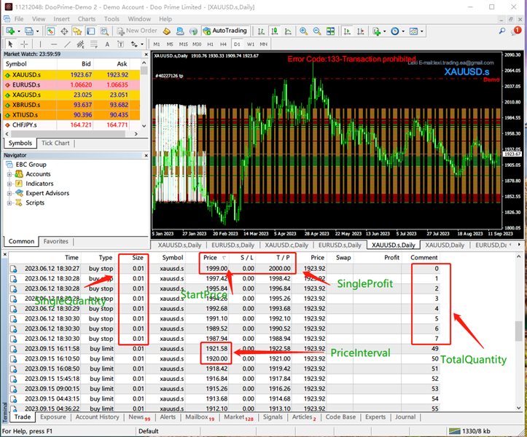
Task: Select the M15 timeframe button
Action: [x=183, y=44]
